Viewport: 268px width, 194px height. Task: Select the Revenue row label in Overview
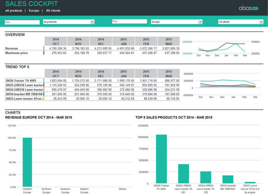12,48
